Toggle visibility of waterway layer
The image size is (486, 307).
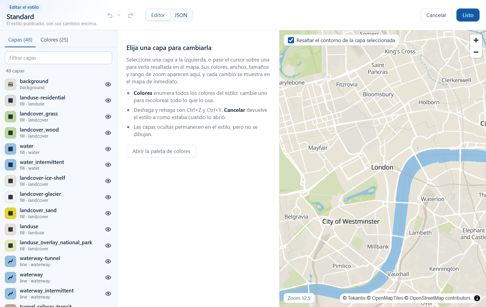108,278
